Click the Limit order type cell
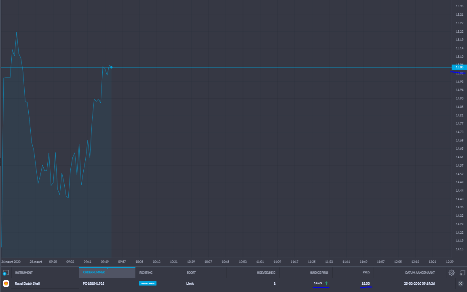Image resolution: width=467 pixels, height=292 pixels. pyautogui.click(x=190, y=284)
